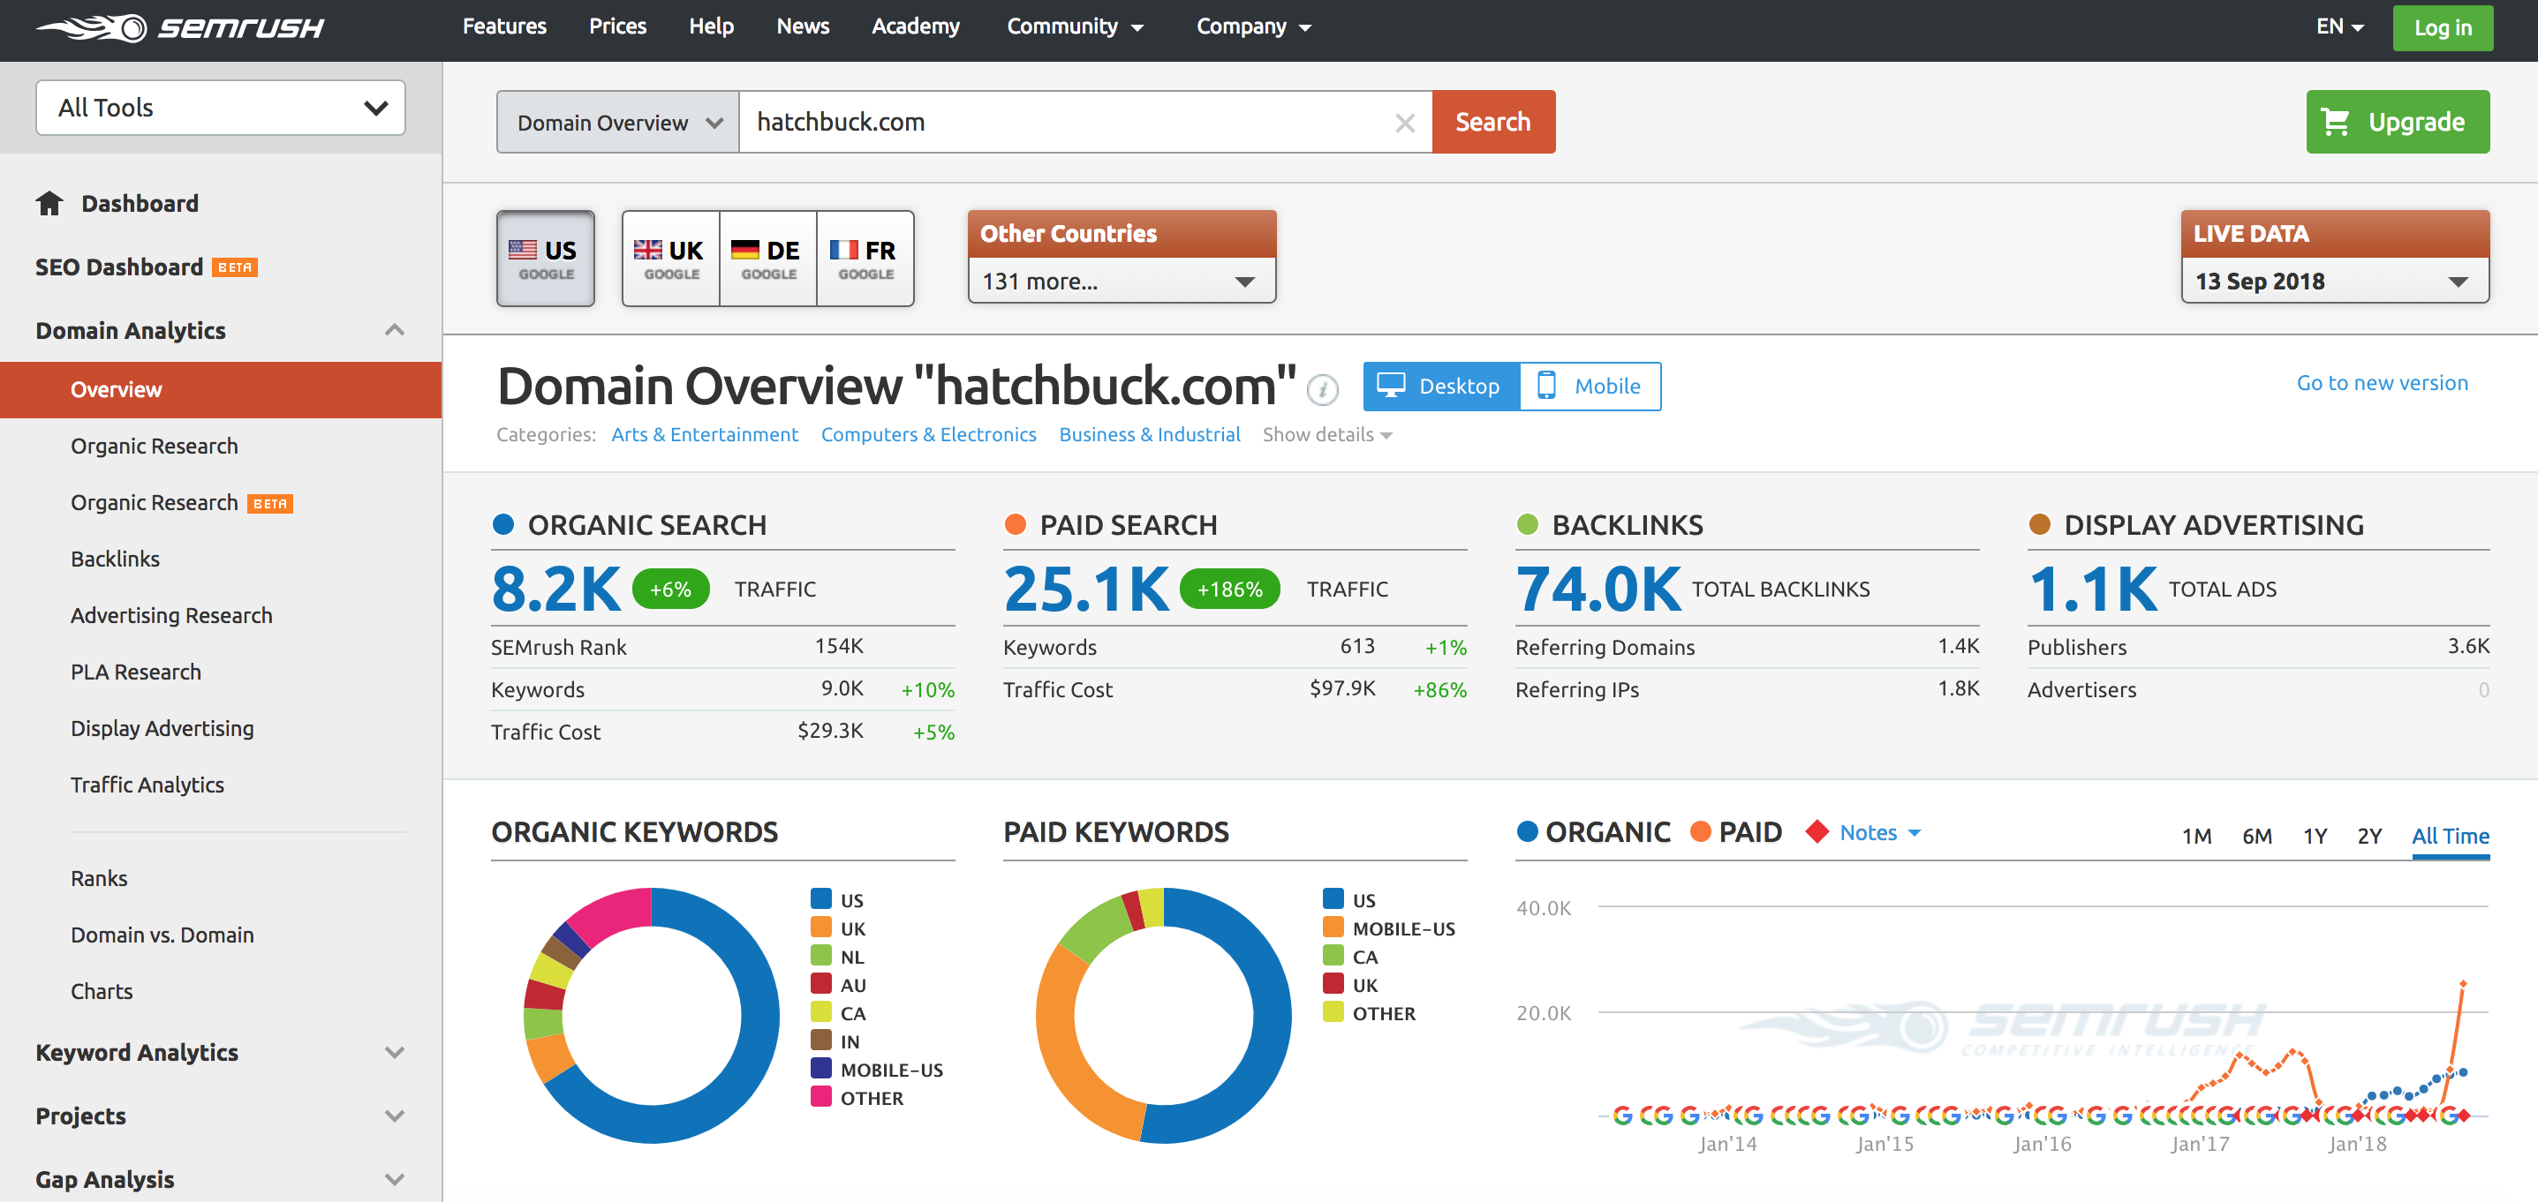Open Backlinks in the sidebar
Viewport: 2538px width, 1202px height.
click(116, 560)
